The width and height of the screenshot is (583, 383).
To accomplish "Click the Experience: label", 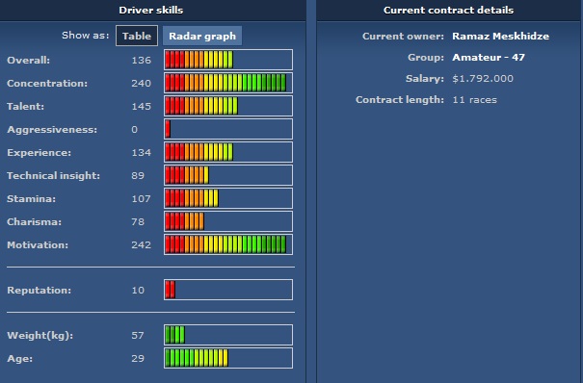I will click(40, 153).
